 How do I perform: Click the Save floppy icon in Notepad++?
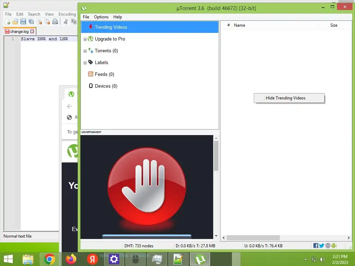click(23, 22)
